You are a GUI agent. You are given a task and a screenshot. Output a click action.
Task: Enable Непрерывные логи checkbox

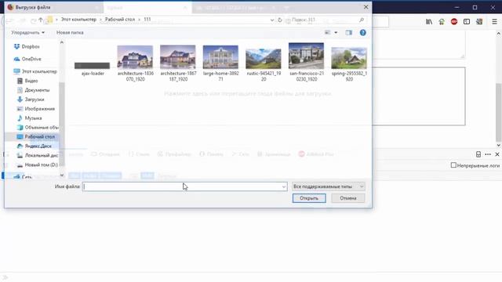[x=453, y=165]
